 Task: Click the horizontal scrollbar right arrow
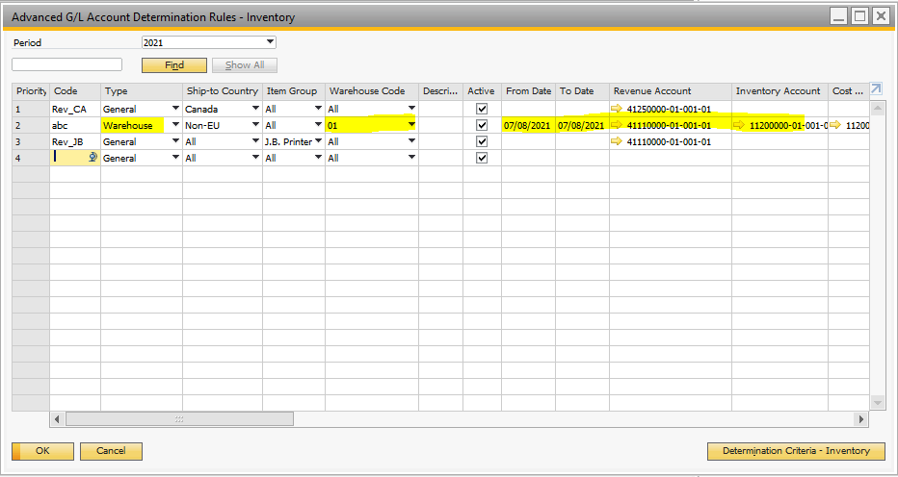click(x=861, y=419)
